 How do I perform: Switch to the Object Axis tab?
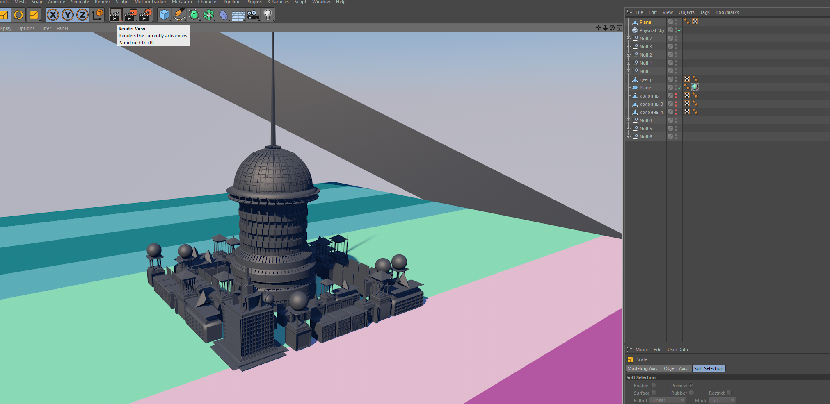click(x=675, y=368)
